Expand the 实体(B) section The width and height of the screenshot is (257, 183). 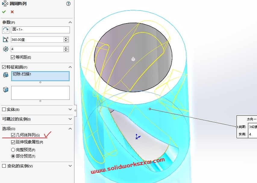tap(70, 110)
